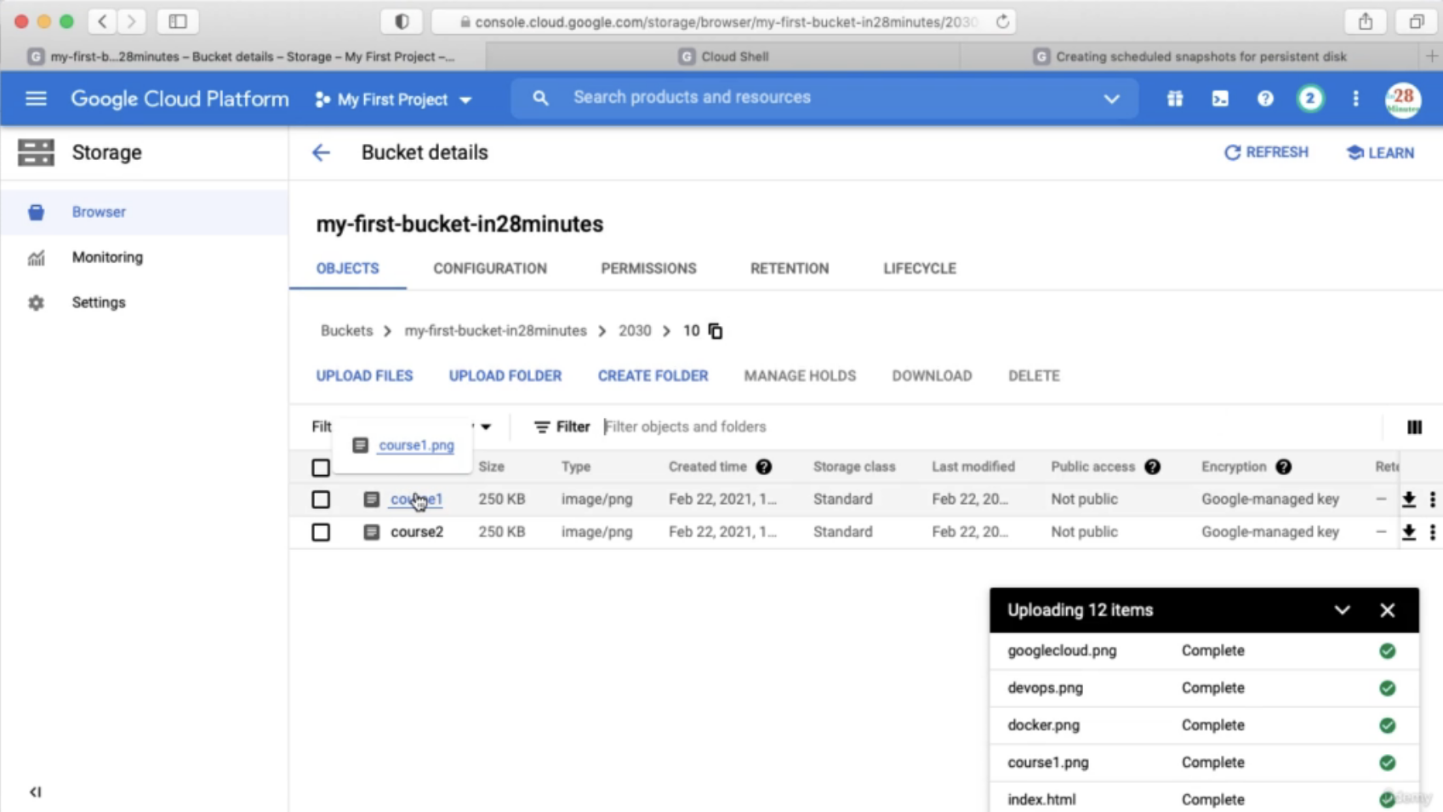This screenshot has width=1443, height=812.
Task: Open the gift free-trial icon
Action: click(1174, 99)
